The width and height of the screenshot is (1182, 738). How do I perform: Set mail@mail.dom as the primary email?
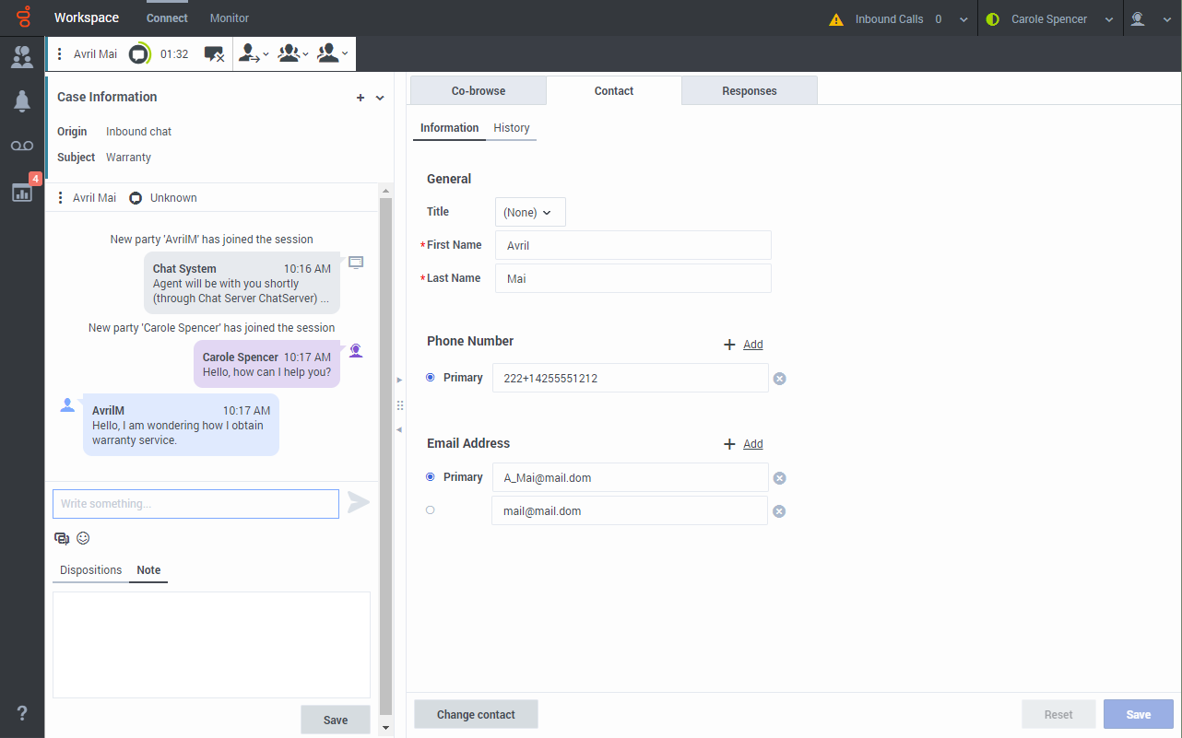click(431, 510)
